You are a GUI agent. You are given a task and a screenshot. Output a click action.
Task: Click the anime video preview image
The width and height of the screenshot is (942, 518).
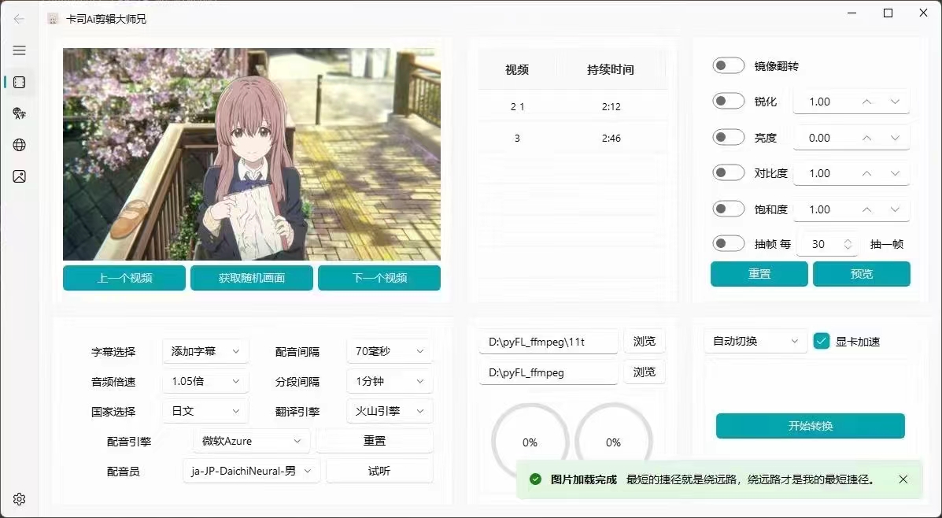[x=252, y=154]
